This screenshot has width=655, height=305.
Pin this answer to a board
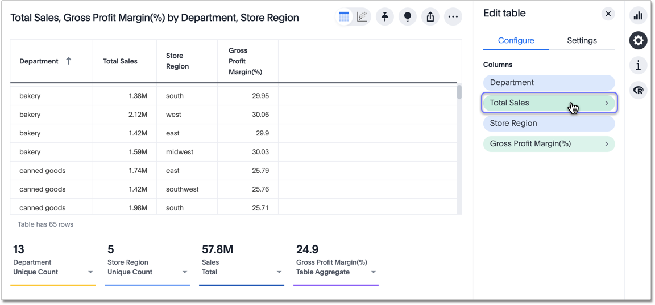[x=385, y=17]
